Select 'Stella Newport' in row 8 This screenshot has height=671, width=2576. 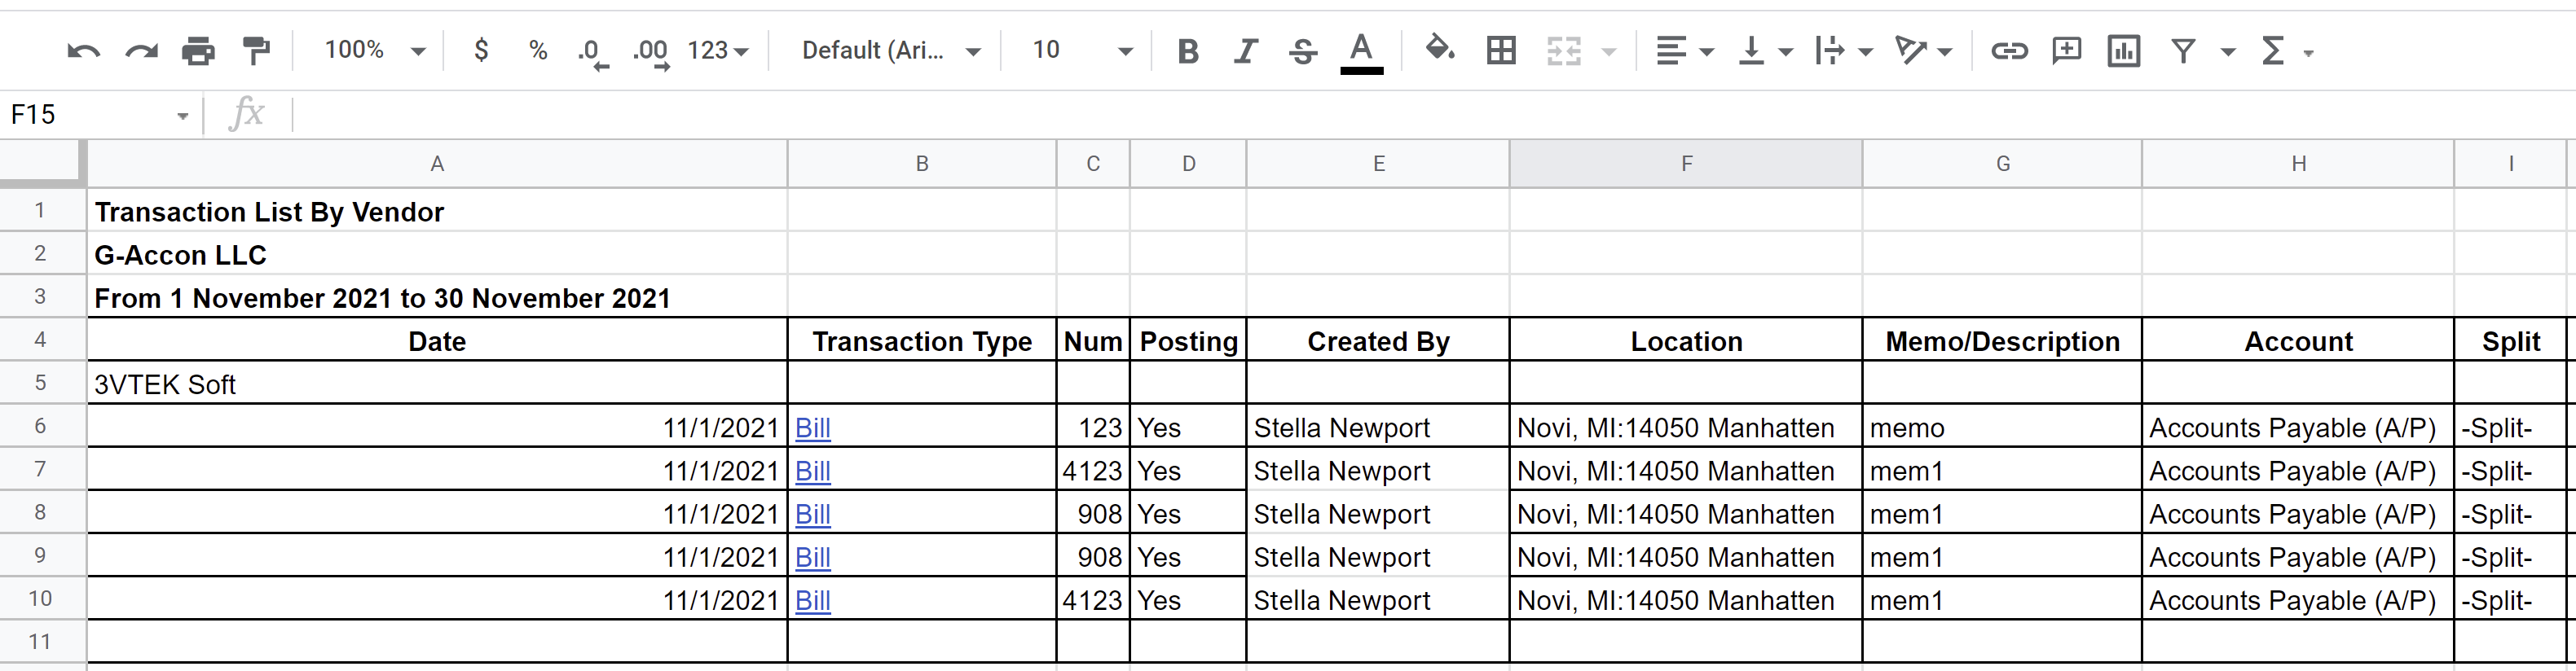(1378, 513)
